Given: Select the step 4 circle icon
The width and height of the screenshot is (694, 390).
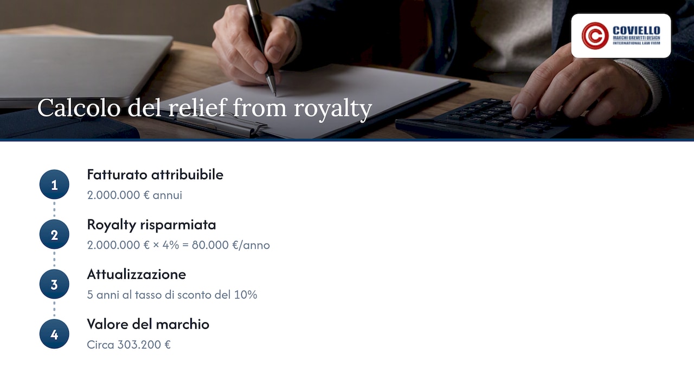Looking at the screenshot, I should click(x=54, y=334).
